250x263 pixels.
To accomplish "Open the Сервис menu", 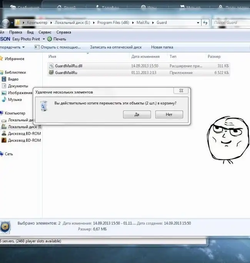I will [x=45, y=32].
